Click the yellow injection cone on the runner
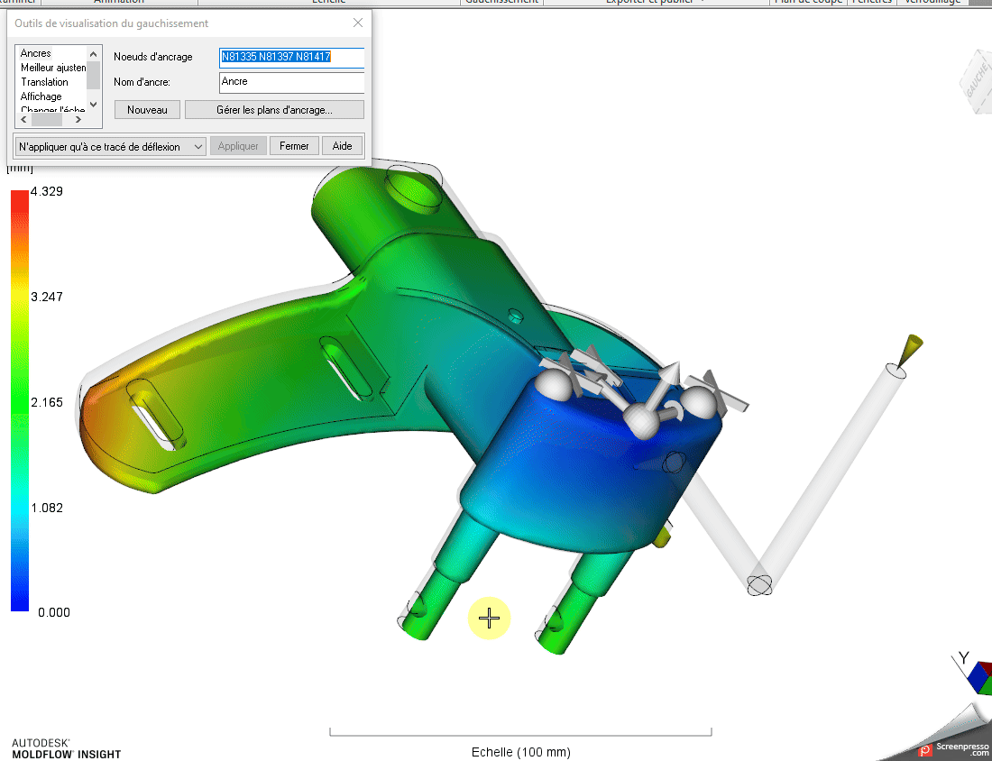This screenshot has height=761, width=992. click(x=909, y=348)
